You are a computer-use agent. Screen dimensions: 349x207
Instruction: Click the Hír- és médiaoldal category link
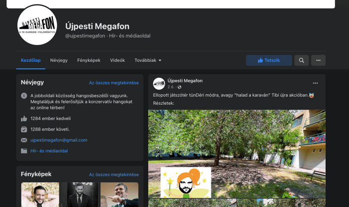[49, 151]
